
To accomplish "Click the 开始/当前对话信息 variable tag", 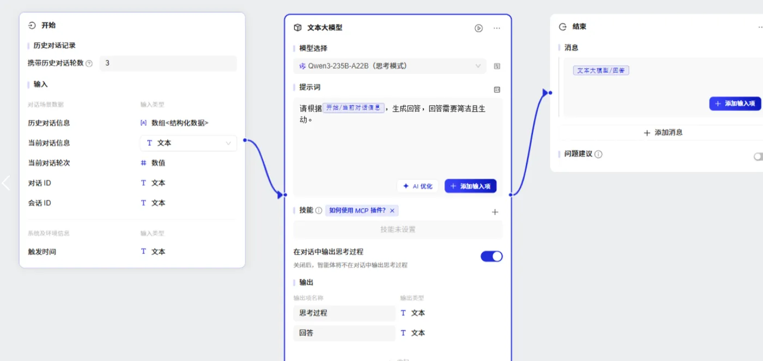I will pos(354,108).
